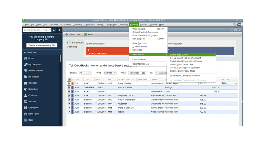Viewport: 264px width, 148px height.
Task: Click the Savings account cell
Action: click(168, 87)
